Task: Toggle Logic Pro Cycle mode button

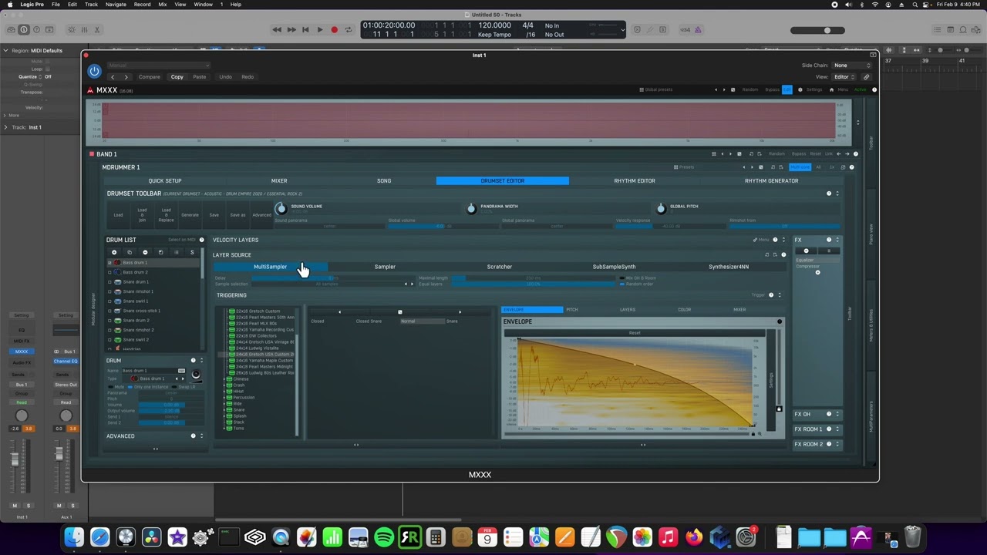Action: 348,30
